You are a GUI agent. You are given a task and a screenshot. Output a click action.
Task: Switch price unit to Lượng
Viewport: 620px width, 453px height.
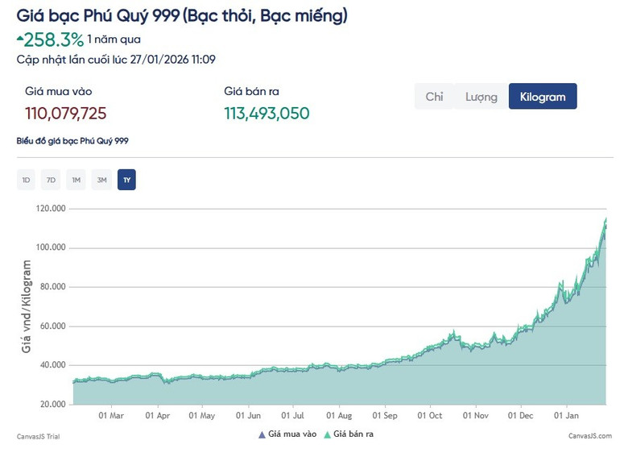tap(481, 97)
